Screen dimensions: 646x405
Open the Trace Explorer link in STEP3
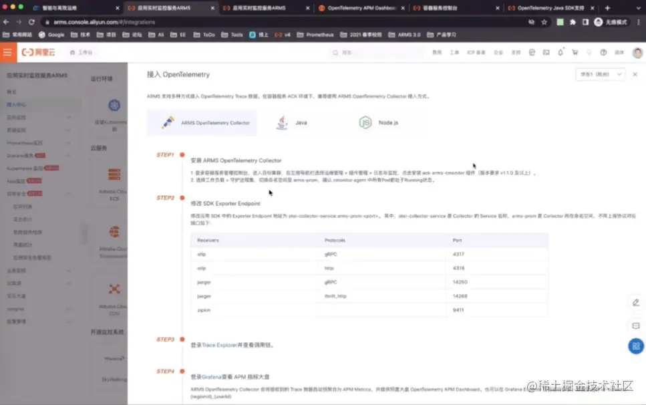(219, 346)
